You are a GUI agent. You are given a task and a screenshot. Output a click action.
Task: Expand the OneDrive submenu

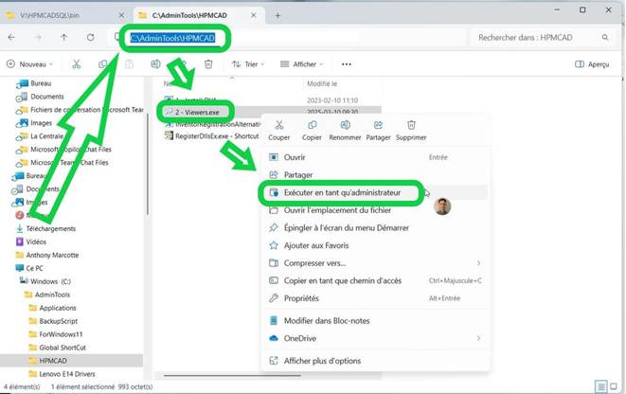(478, 338)
